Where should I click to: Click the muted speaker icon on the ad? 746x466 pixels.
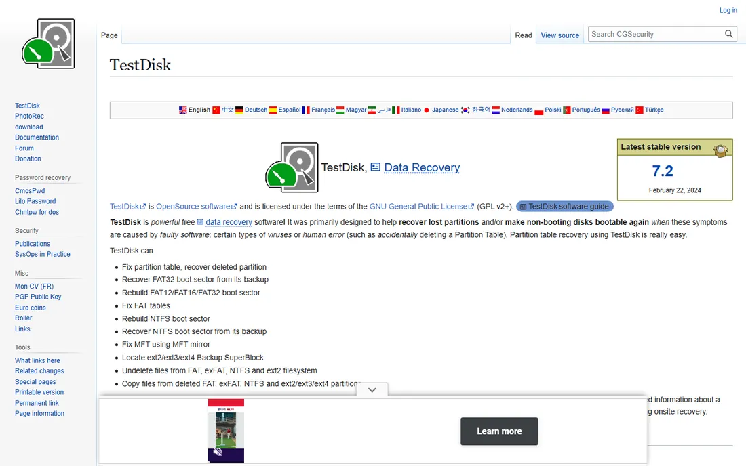[218, 452]
